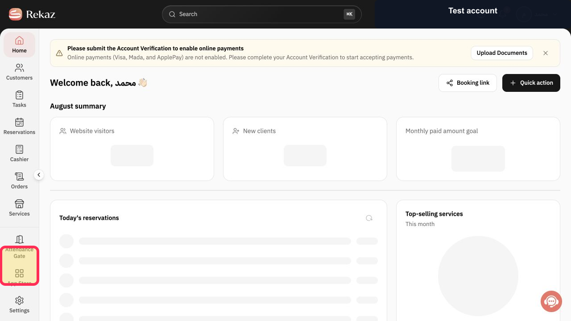The image size is (571, 321).
Task: Click the Booking link button
Action: [468, 83]
